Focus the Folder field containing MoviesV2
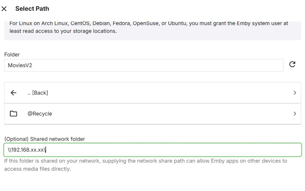Viewport: 305px width, 191px height. [x=143, y=65]
